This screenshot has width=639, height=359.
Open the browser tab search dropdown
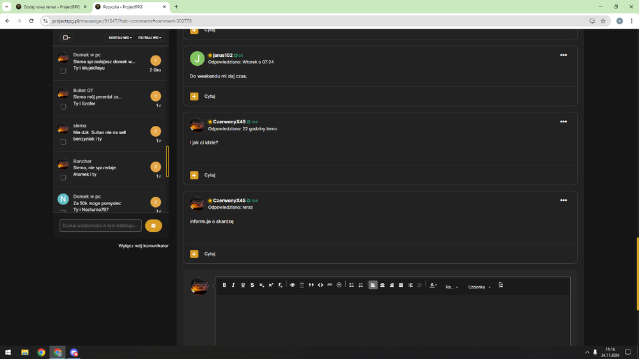tap(6, 7)
